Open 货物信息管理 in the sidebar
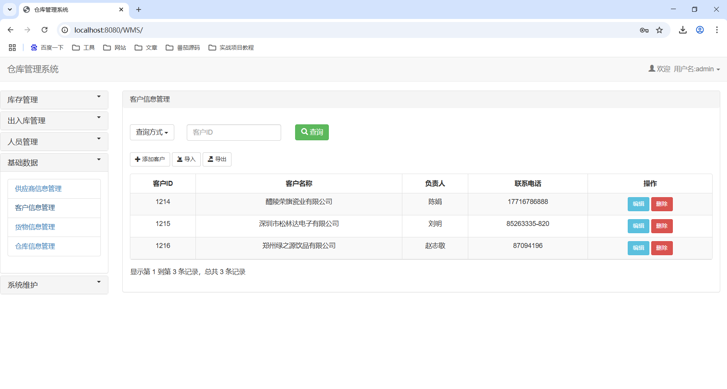Image resolution: width=727 pixels, height=389 pixels. [54, 227]
